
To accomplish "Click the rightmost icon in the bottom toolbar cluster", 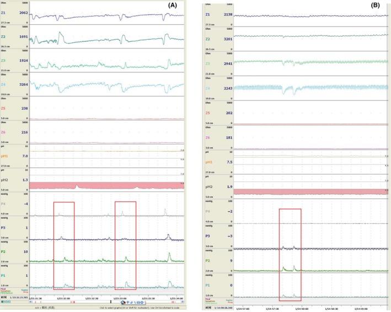I will [x=142, y=303].
